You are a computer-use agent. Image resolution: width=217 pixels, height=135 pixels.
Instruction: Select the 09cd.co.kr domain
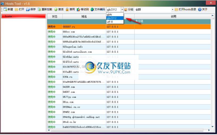pos(84,122)
